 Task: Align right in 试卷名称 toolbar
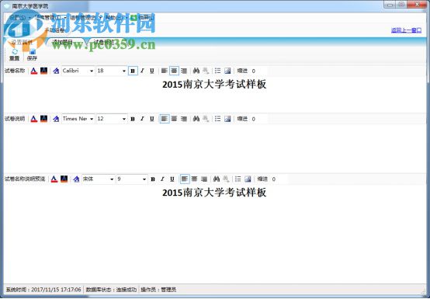click(184, 71)
